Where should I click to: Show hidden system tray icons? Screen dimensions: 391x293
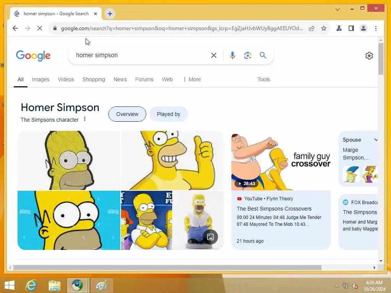(336, 286)
